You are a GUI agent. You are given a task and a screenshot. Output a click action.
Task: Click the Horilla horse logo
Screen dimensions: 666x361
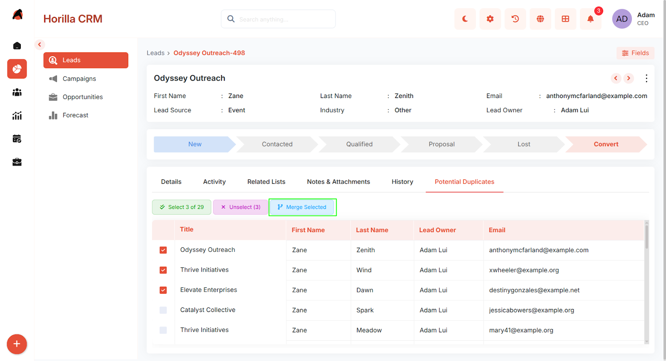(17, 15)
